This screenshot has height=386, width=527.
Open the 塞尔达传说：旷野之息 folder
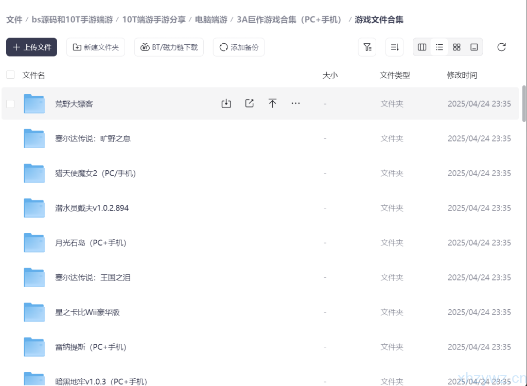93,138
